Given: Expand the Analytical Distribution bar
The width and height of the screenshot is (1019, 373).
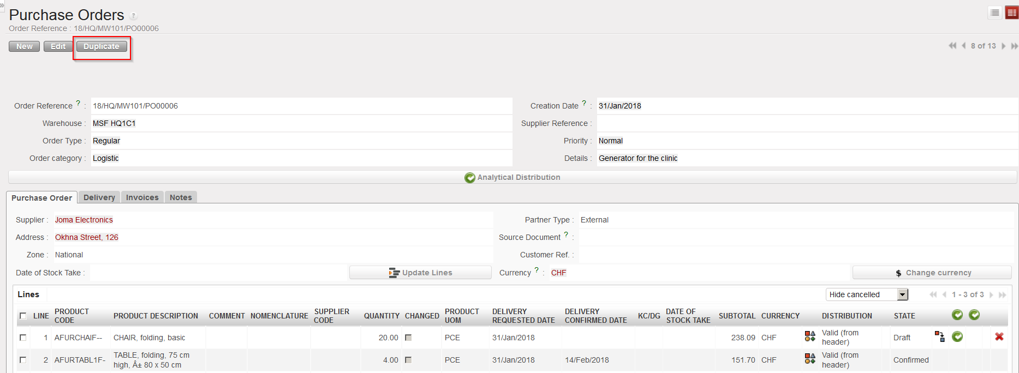Looking at the screenshot, I should click(x=512, y=177).
